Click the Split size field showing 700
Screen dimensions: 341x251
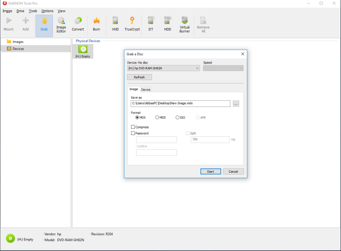click(210, 139)
